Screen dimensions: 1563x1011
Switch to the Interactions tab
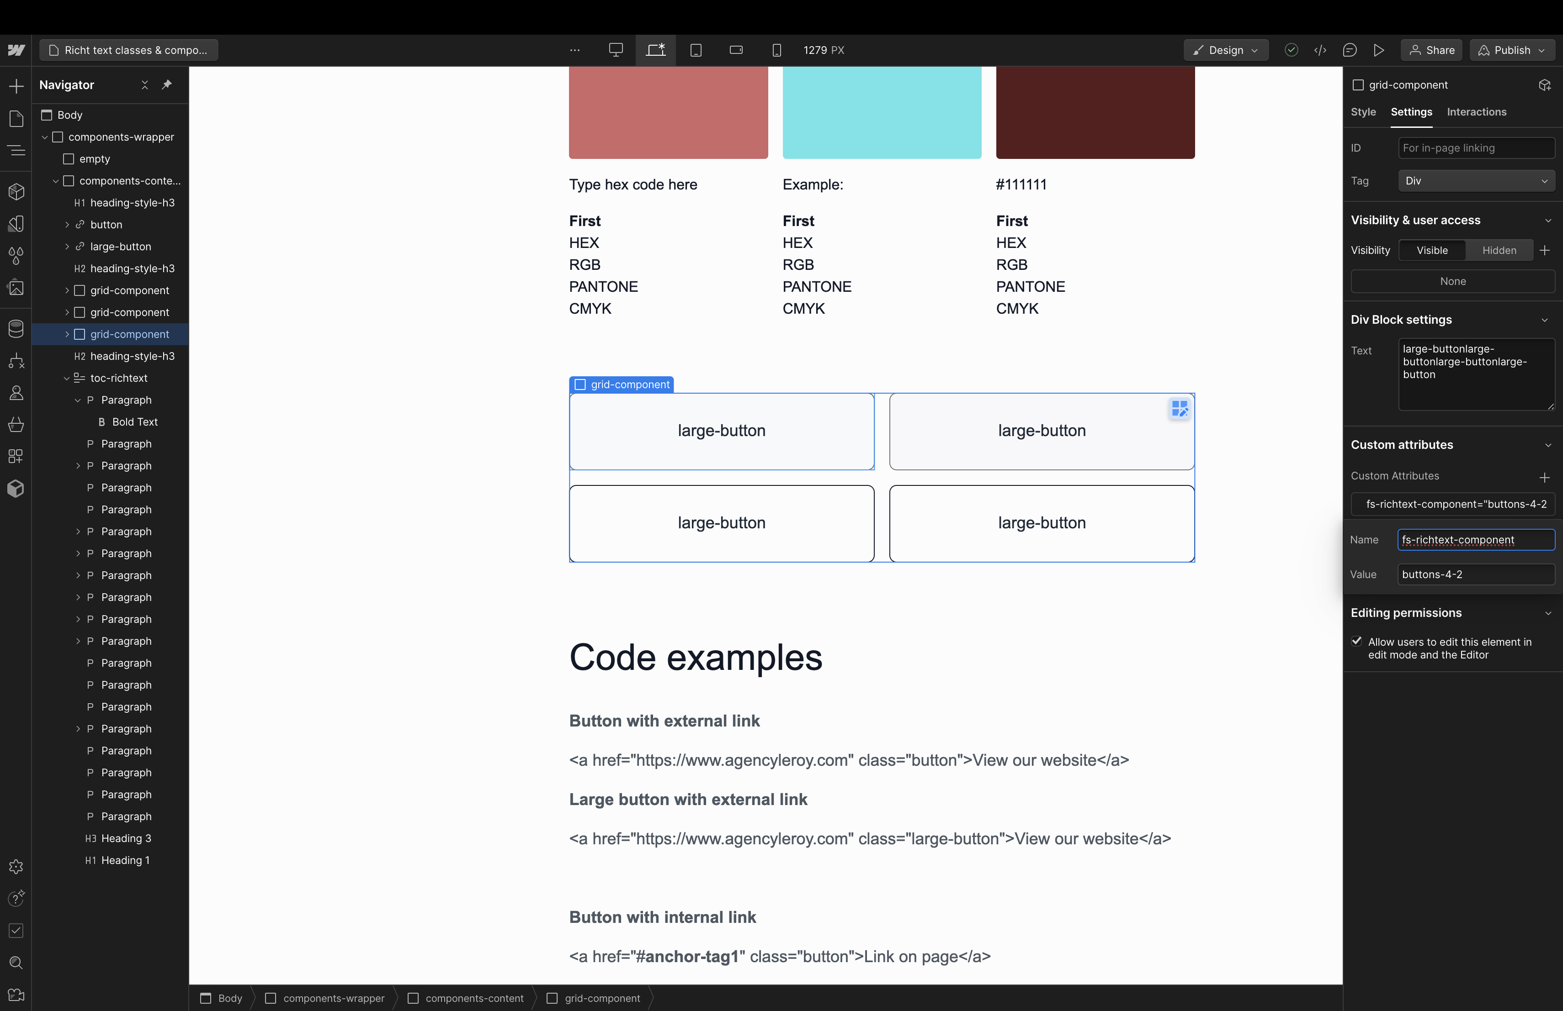coord(1476,111)
